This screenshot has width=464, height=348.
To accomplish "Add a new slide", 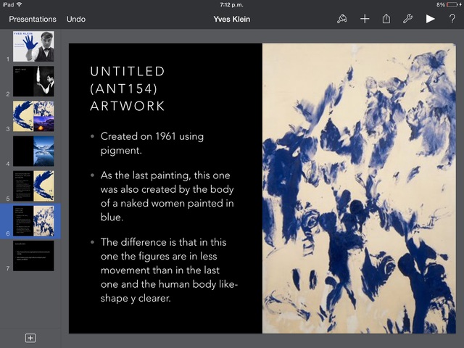I will 30,338.
